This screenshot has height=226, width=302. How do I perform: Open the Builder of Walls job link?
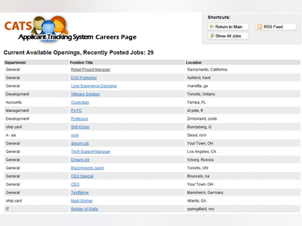pos(85,209)
